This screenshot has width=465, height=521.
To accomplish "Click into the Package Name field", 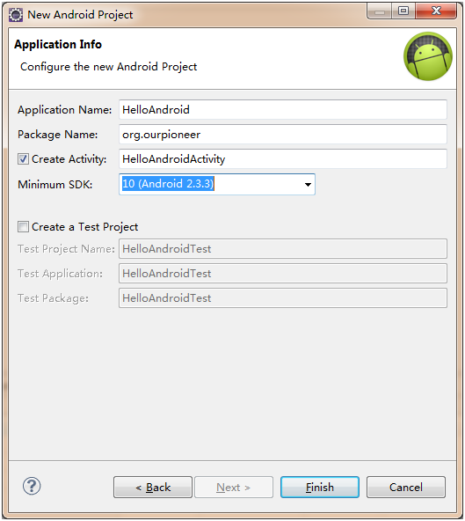I will tap(283, 135).
